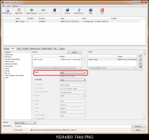Switch to the Format tab
This screenshot has height=140, width=149.
pos(6,48)
